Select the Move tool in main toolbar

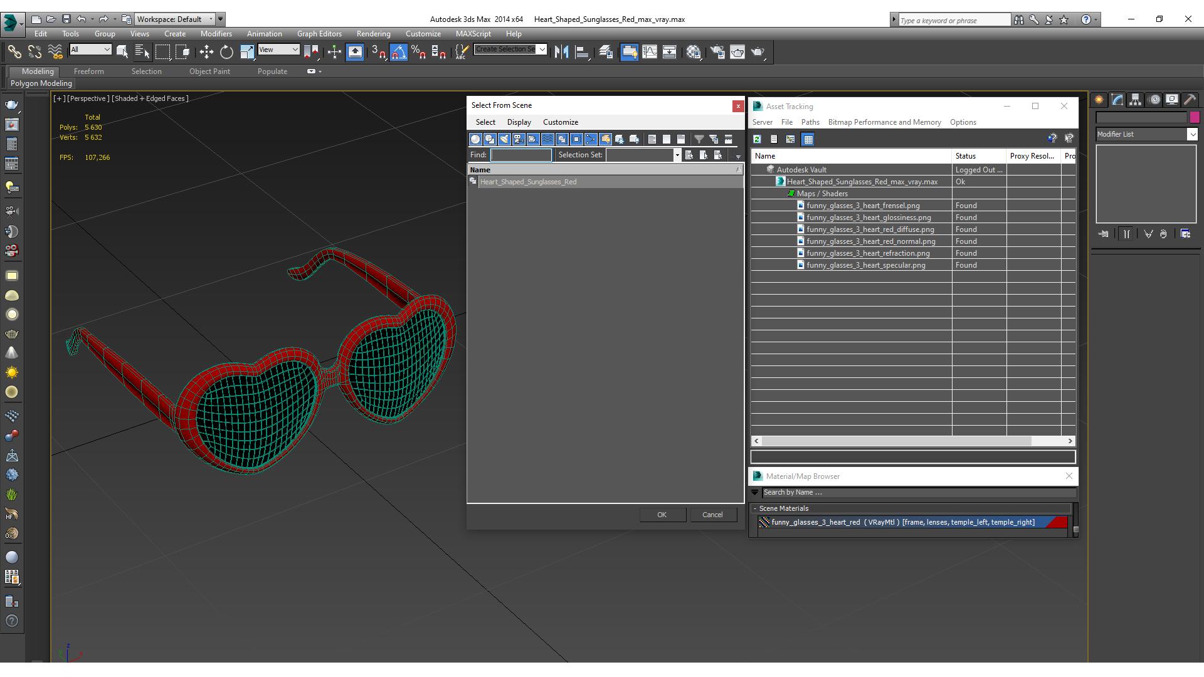(x=206, y=52)
